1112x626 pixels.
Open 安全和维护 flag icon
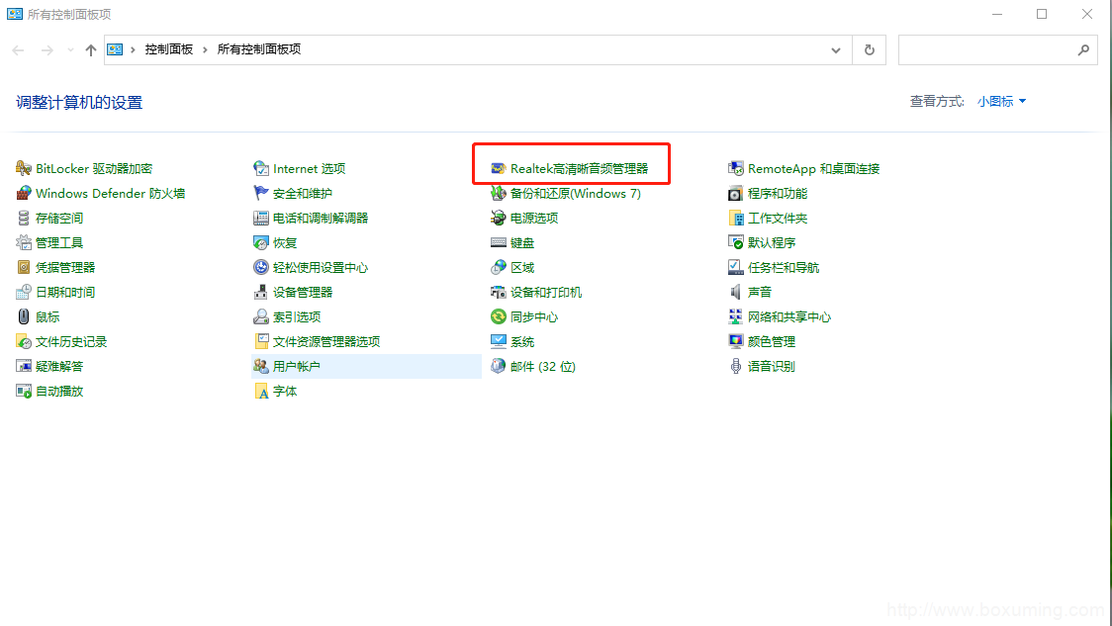pos(261,194)
